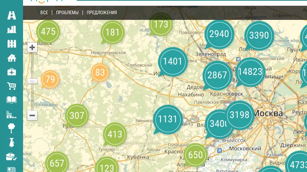The width and height of the screenshot is (307, 172).
Task: Open the 1131 cluster marker
Action: pyautogui.click(x=168, y=119)
